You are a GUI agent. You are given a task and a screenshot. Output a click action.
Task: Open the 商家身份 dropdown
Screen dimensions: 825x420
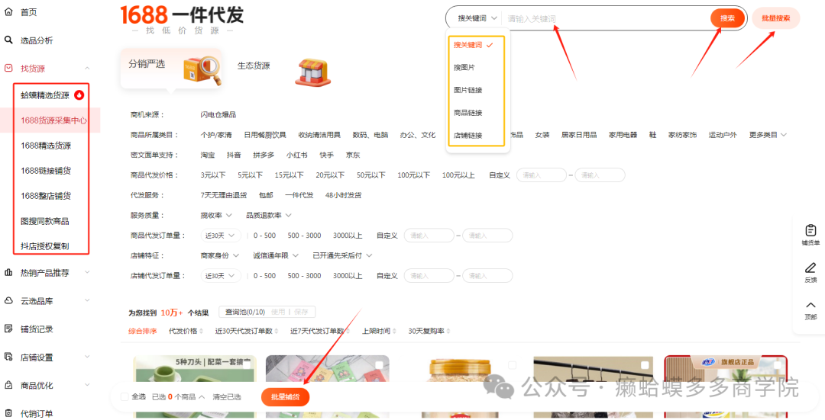220,255
